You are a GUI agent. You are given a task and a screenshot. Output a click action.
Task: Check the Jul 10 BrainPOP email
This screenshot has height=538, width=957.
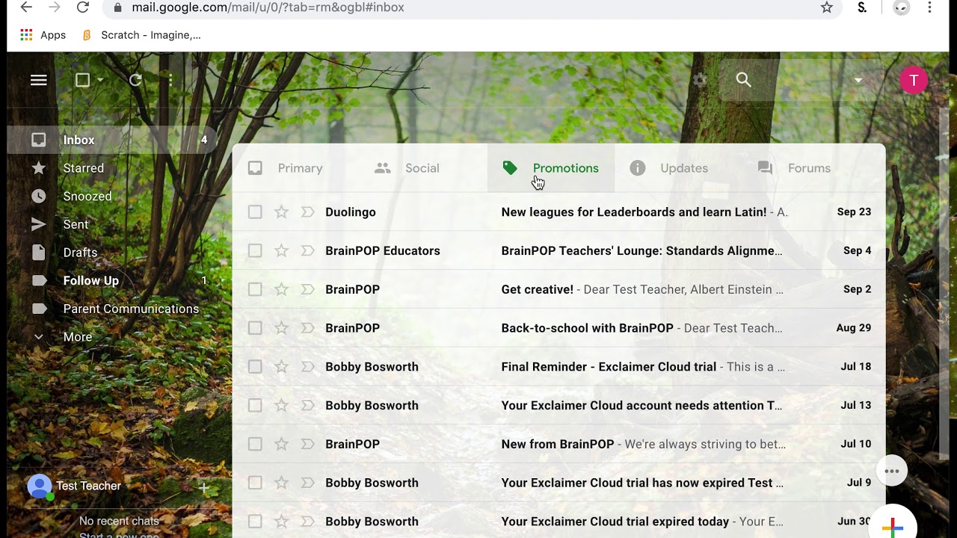pos(255,444)
